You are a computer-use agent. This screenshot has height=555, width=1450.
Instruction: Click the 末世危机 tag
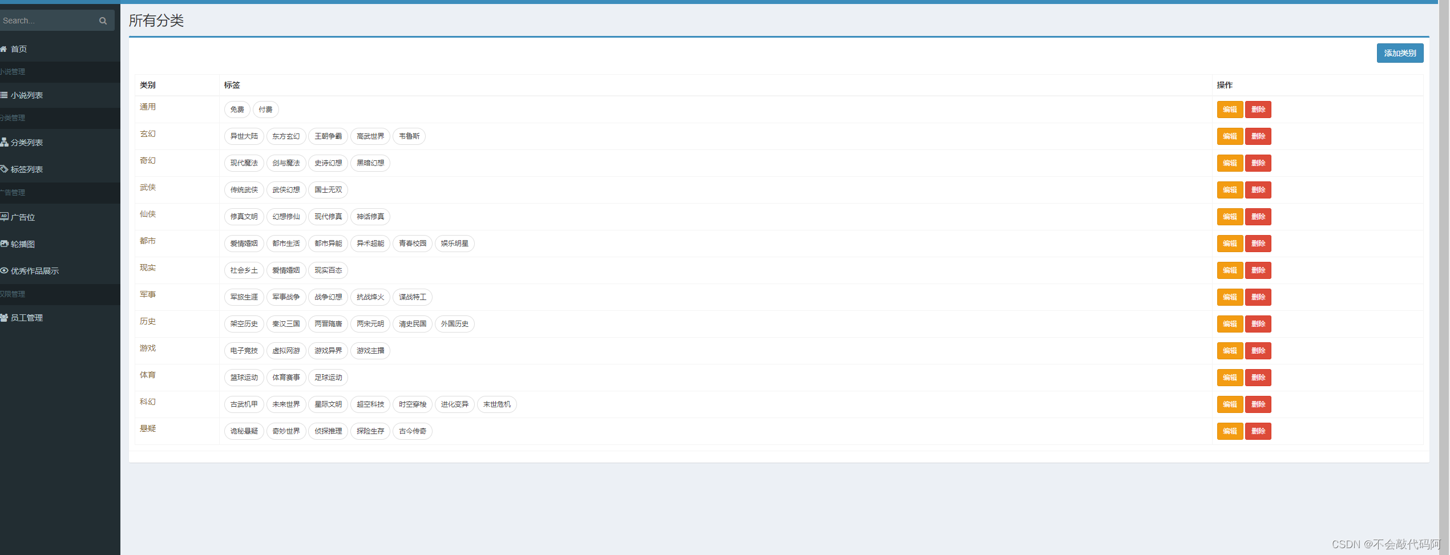click(x=497, y=404)
